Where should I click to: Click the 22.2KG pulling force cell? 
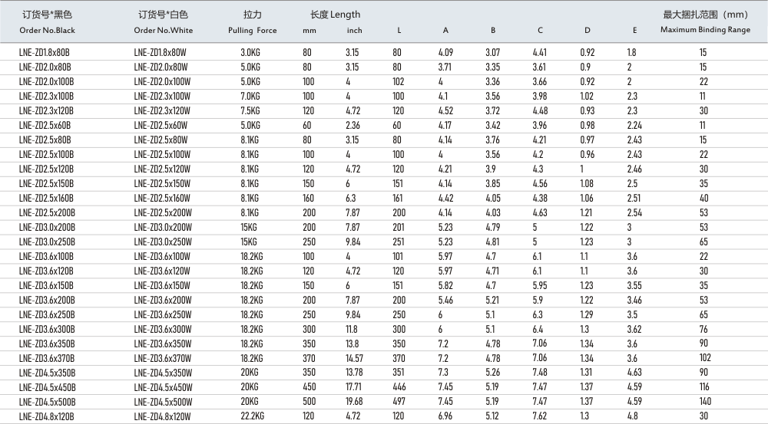(253, 417)
